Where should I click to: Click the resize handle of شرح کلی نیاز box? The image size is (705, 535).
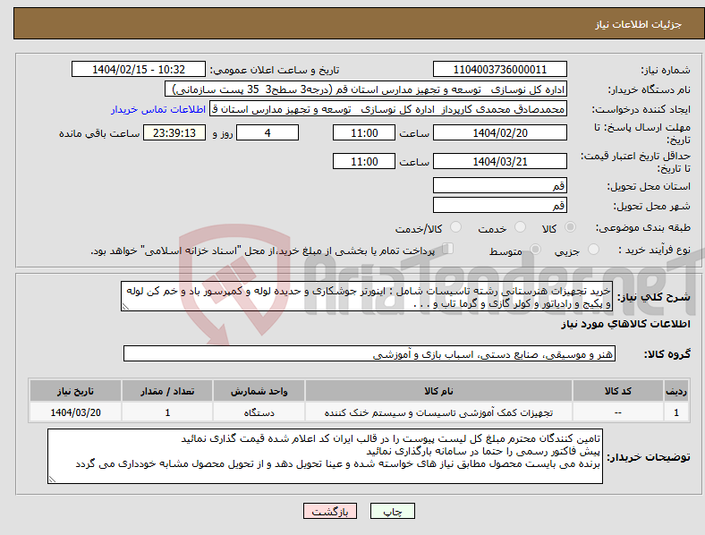[125, 307]
